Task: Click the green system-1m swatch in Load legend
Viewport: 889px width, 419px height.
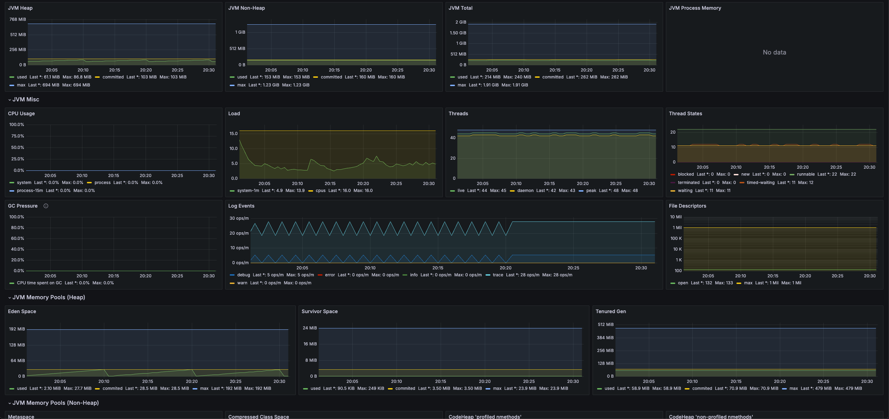Action: coord(232,191)
